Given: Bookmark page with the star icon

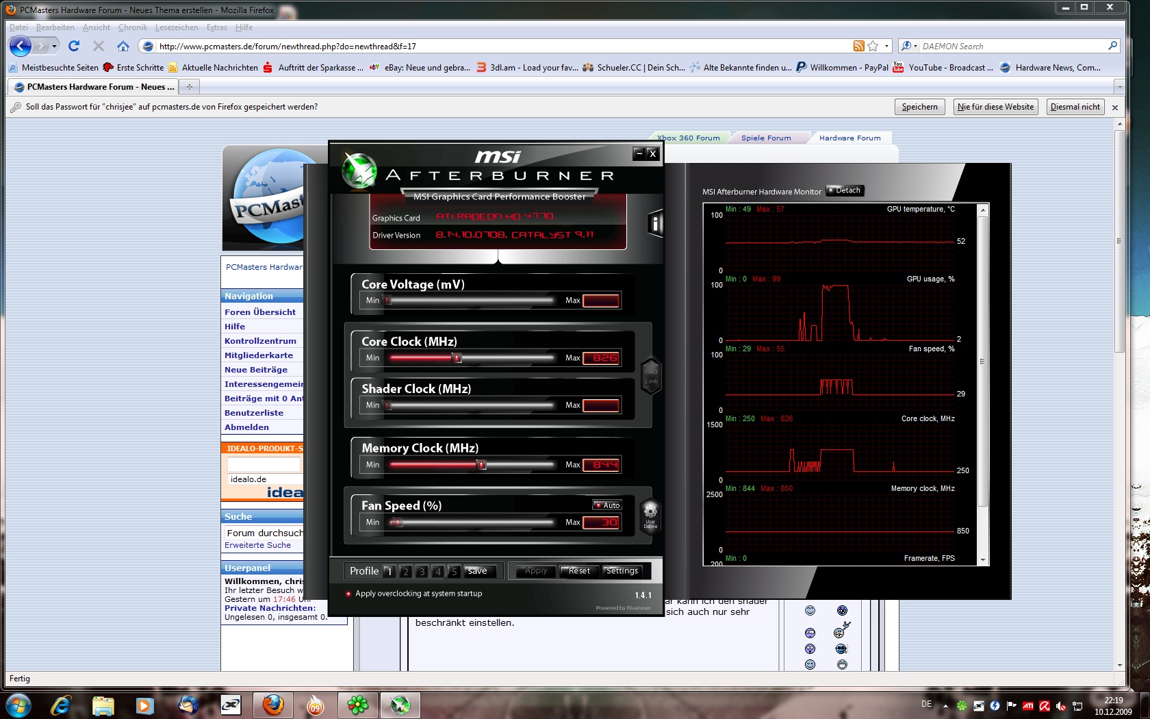Looking at the screenshot, I should point(873,46).
